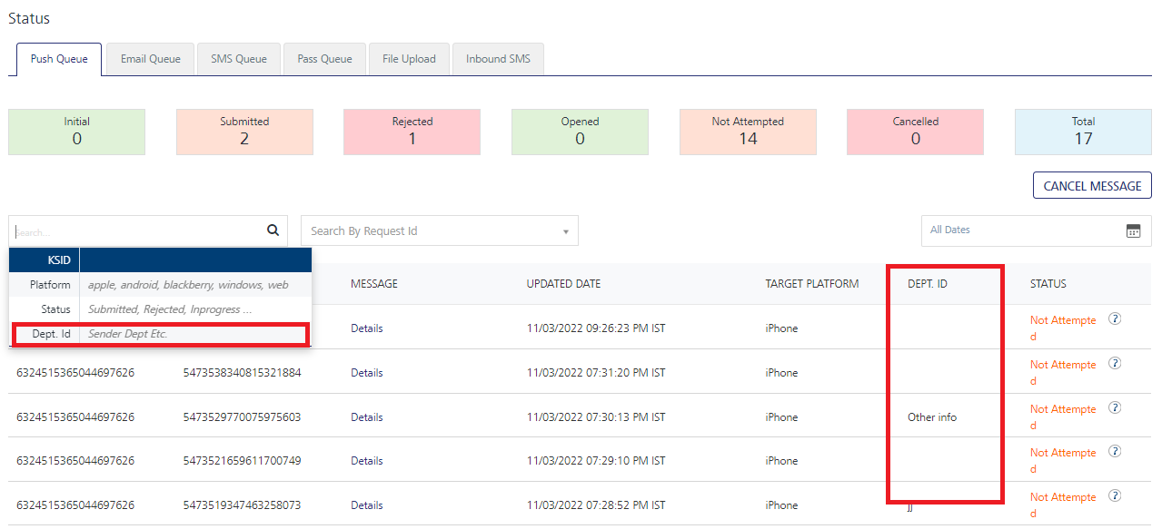Viewport: 1162px width, 529px height.
Task: Open Details link for 07:28:52 PM row
Action: coord(367,505)
